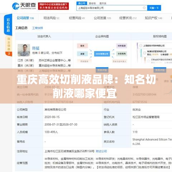Click the 高管 box in structure diagram

[x=82, y=54]
